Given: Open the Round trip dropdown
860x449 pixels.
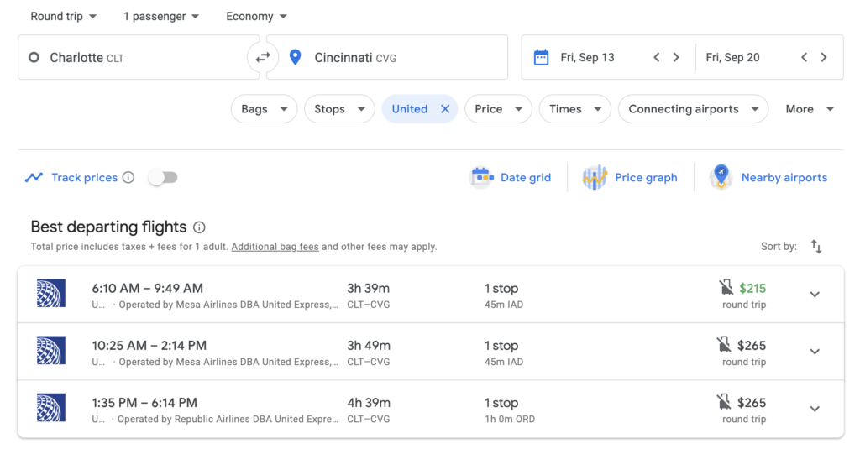Looking at the screenshot, I should (x=64, y=17).
